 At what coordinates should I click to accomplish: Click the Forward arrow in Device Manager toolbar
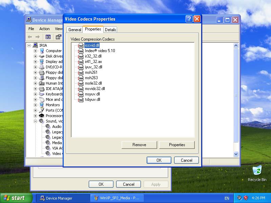pyautogui.click(x=38, y=37)
